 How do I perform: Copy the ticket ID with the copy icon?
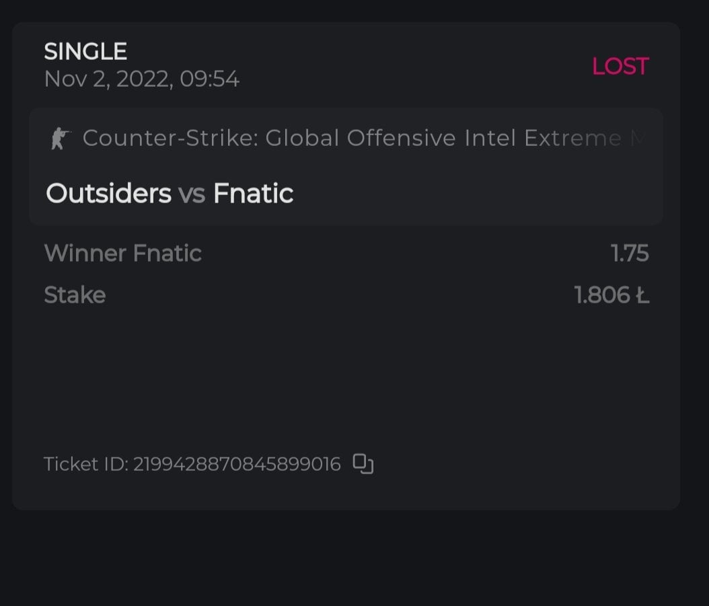[363, 464]
